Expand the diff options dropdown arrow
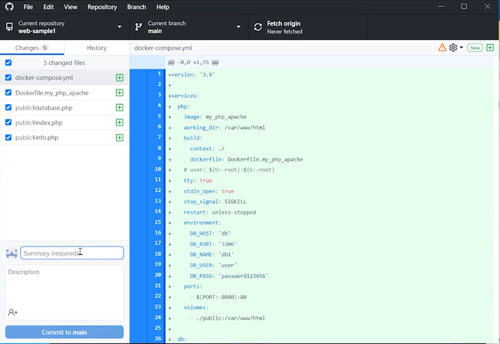Viewport: 500px width, 344px height. click(x=461, y=48)
